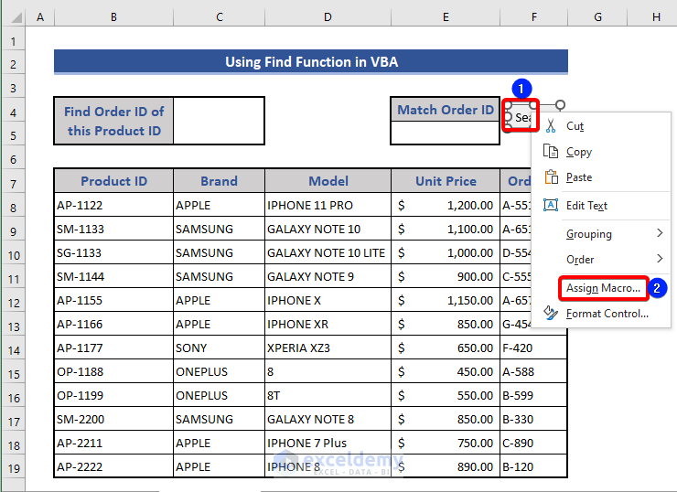
Task: Click the Cut scissors icon
Action: [551, 126]
